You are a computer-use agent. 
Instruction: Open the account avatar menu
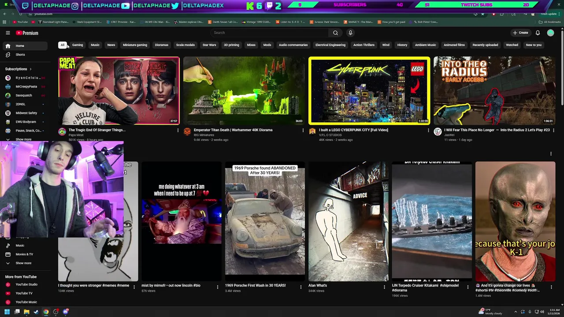[550, 33]
